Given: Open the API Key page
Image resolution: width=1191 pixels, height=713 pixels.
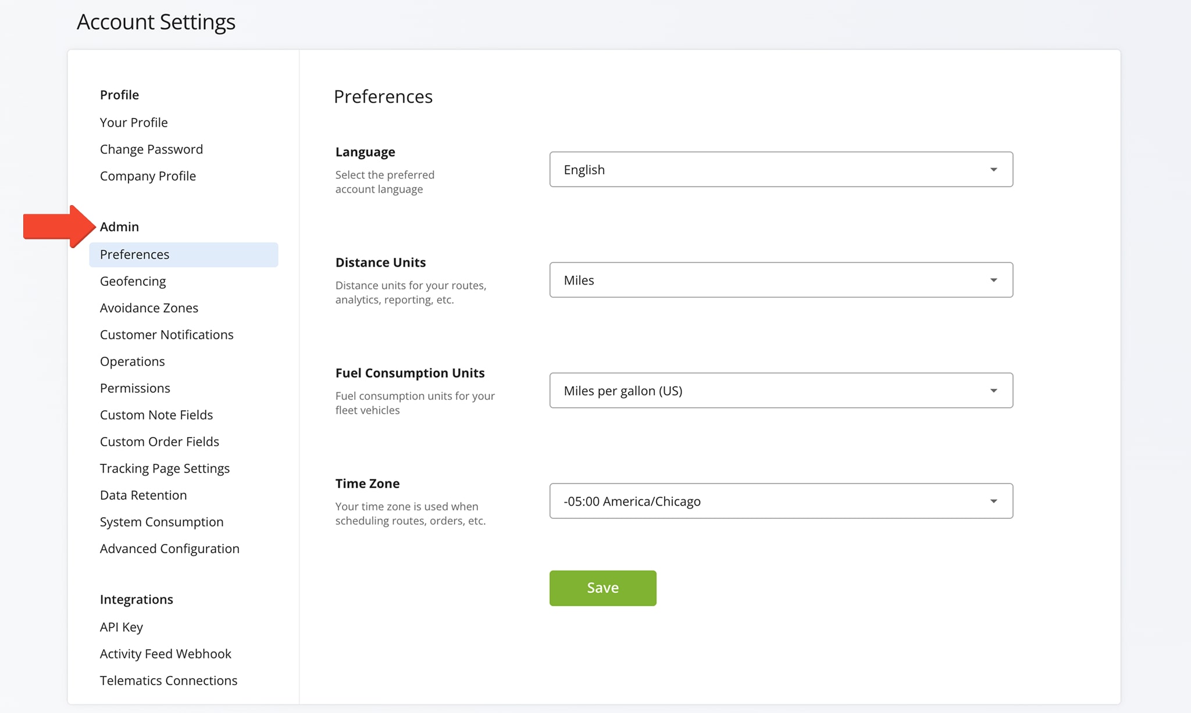Looking at the screenshot, I should point(121,626).
